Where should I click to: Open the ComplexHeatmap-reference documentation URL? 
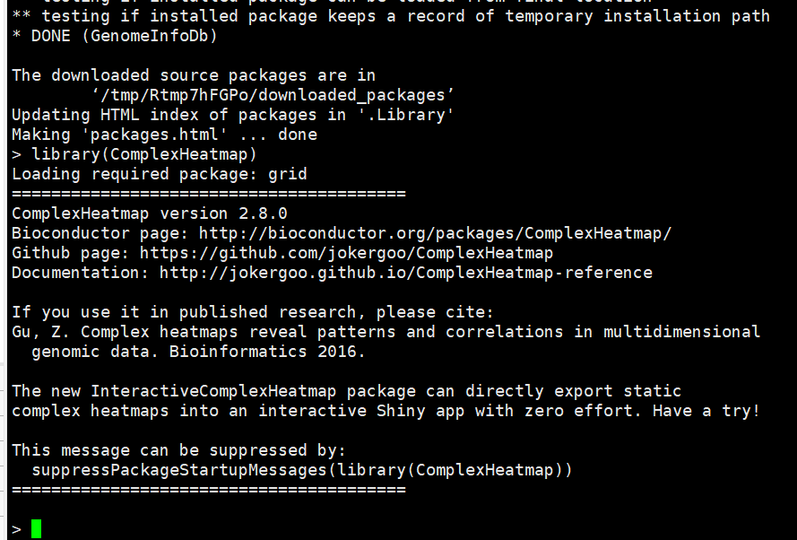pyautogui.click(x=406, y=273)
